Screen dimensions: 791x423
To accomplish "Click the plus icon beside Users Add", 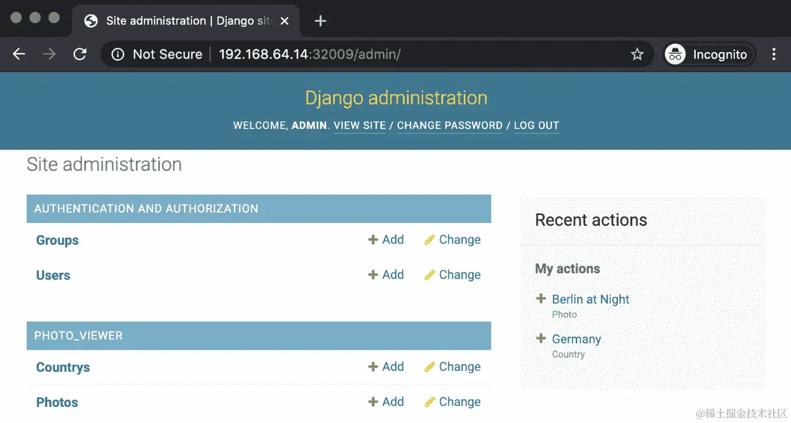I will pos(373,275).
